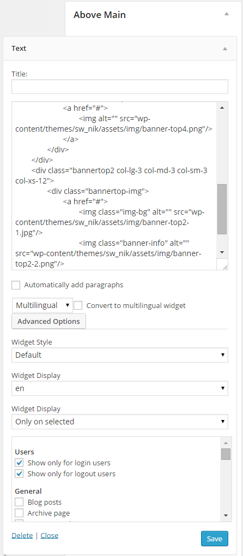243x556 pixels.
Task: Click the options list scroll-up arrow
Action: 226,442
